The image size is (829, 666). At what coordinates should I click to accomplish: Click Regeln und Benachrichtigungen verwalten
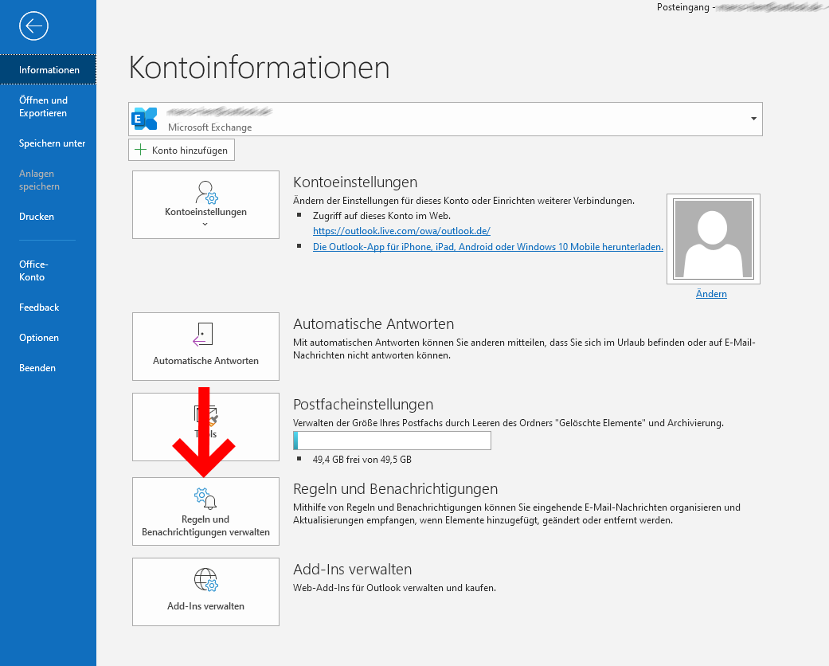tap(205, 511)
